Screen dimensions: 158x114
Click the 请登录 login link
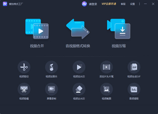pyautogui.click(x=93, y=4)
